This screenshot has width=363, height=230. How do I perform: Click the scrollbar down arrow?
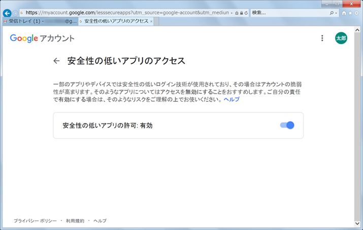coord(357,223)
